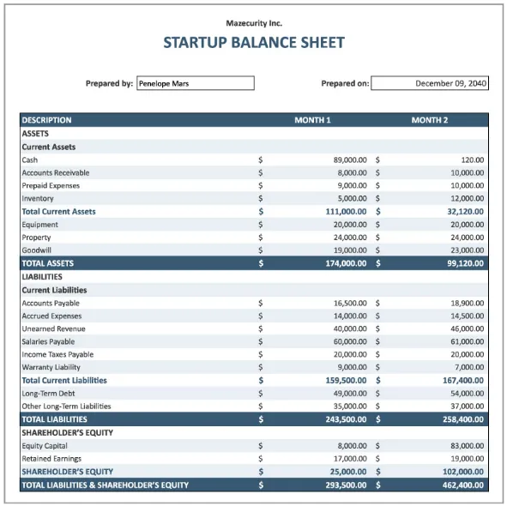This screenshot has width=507, height=506.
Task: Select the MONTH 2 column header
Action: 430,120
